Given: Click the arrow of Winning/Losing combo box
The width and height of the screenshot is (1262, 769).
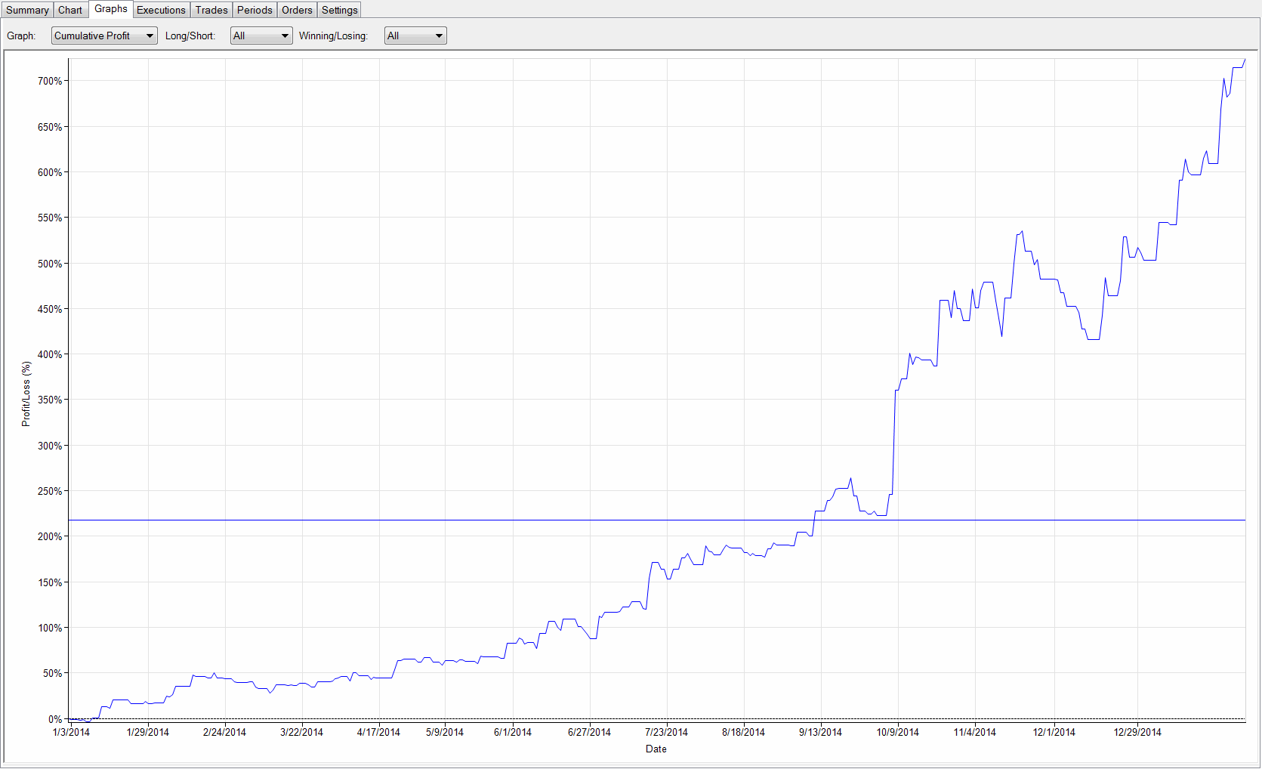Looking at the screenshot, I should pos(439,36).
